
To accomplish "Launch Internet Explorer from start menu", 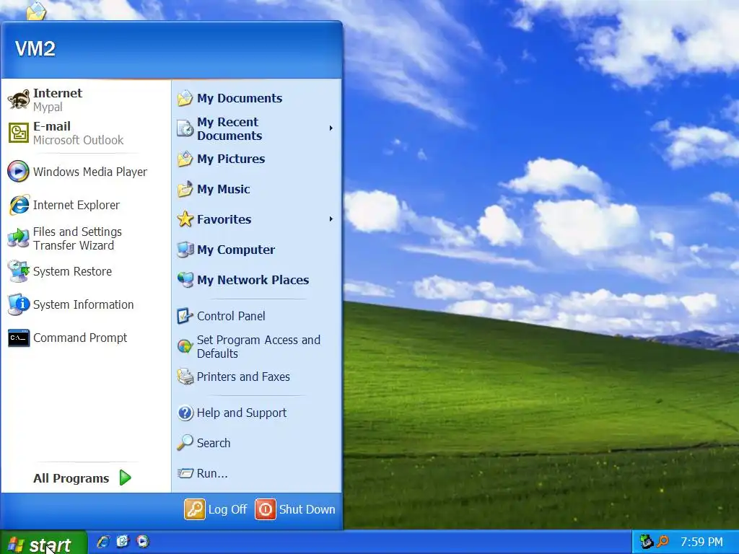I will 19,205.
